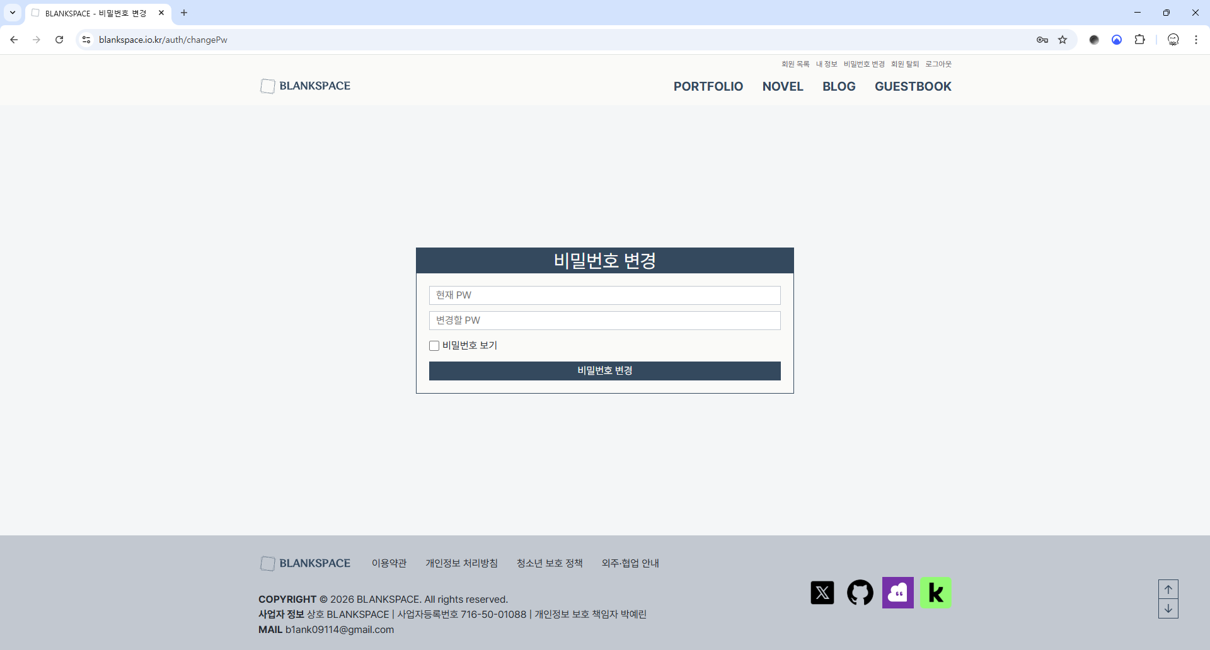Open the GitHub icon link in footer
1210x650 pixels.
[860, 593]
